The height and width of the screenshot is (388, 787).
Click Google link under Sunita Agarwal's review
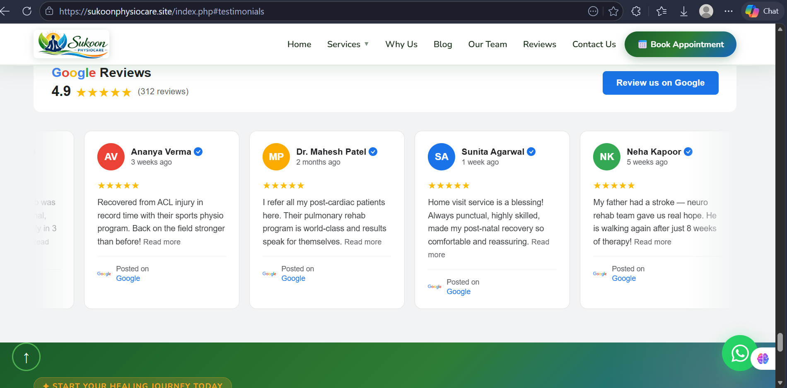[458, 292]
